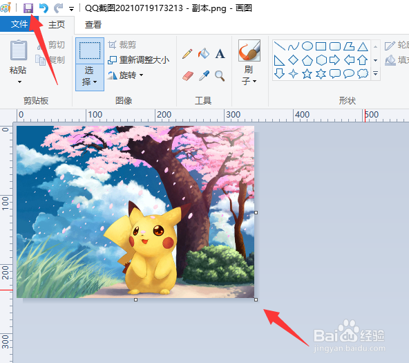
Task: Select the Pencil tool
Action: (187, 54)
